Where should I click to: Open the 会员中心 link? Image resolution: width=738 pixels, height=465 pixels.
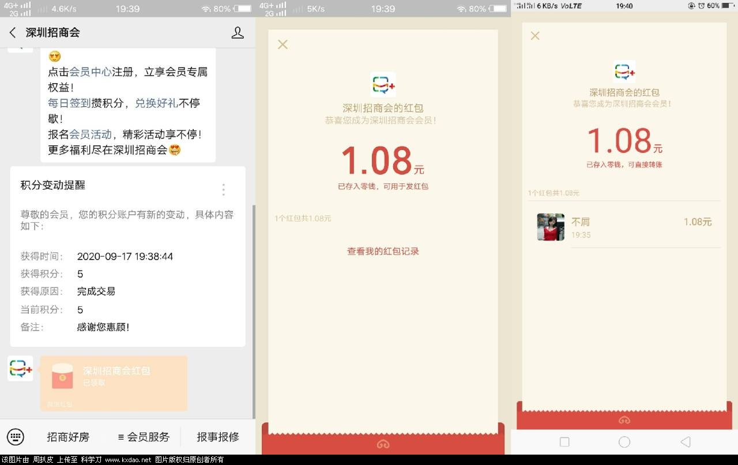91,72
